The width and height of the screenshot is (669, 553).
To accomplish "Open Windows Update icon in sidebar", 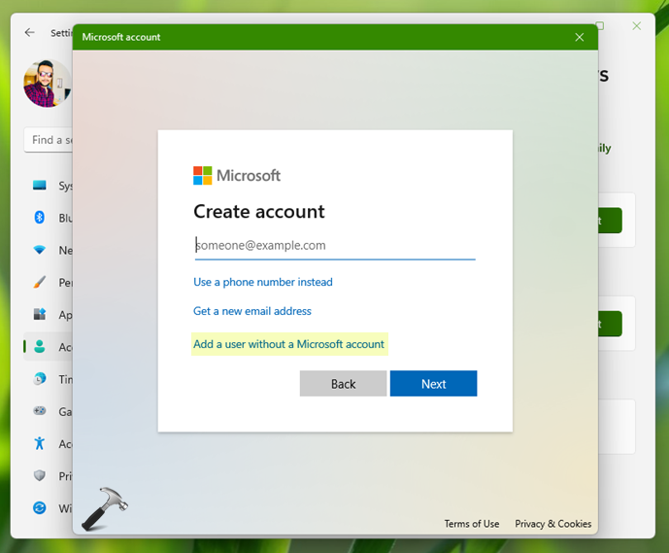I will point(39,507).
